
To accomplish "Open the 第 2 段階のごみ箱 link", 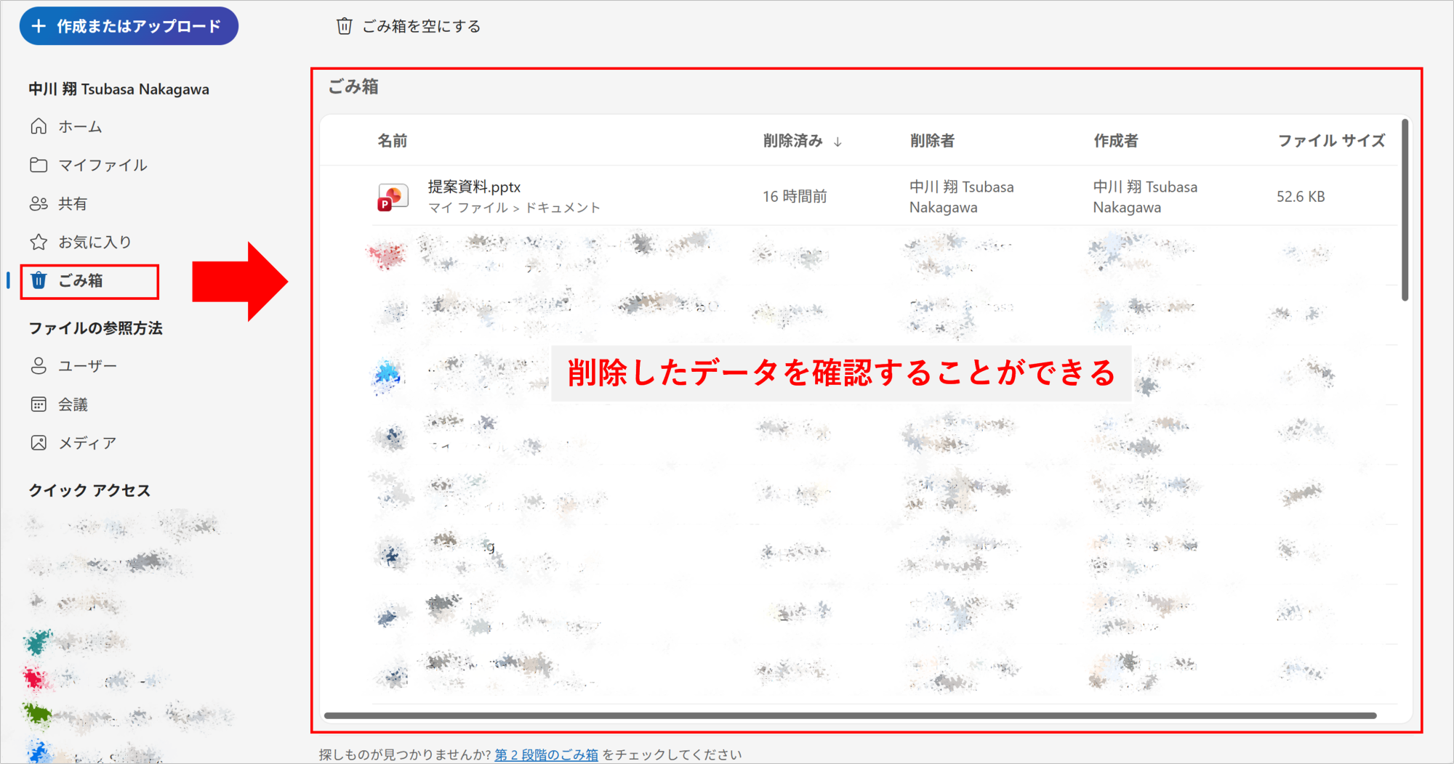I will pyautogui.click(x=546, y=755).
